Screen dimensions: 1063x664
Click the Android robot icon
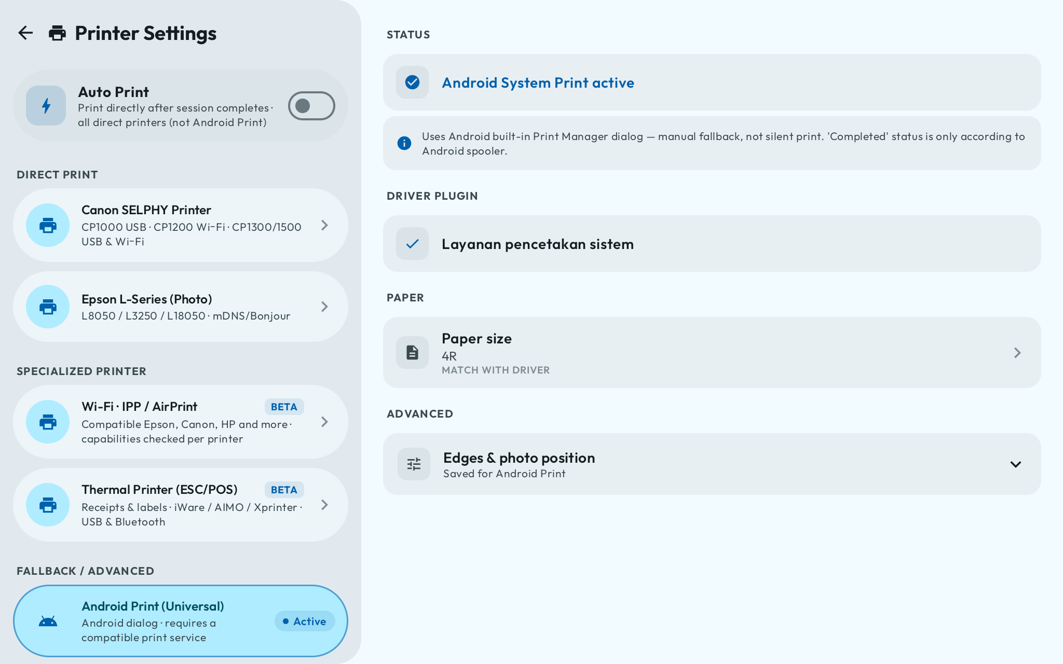click(48, 621)
